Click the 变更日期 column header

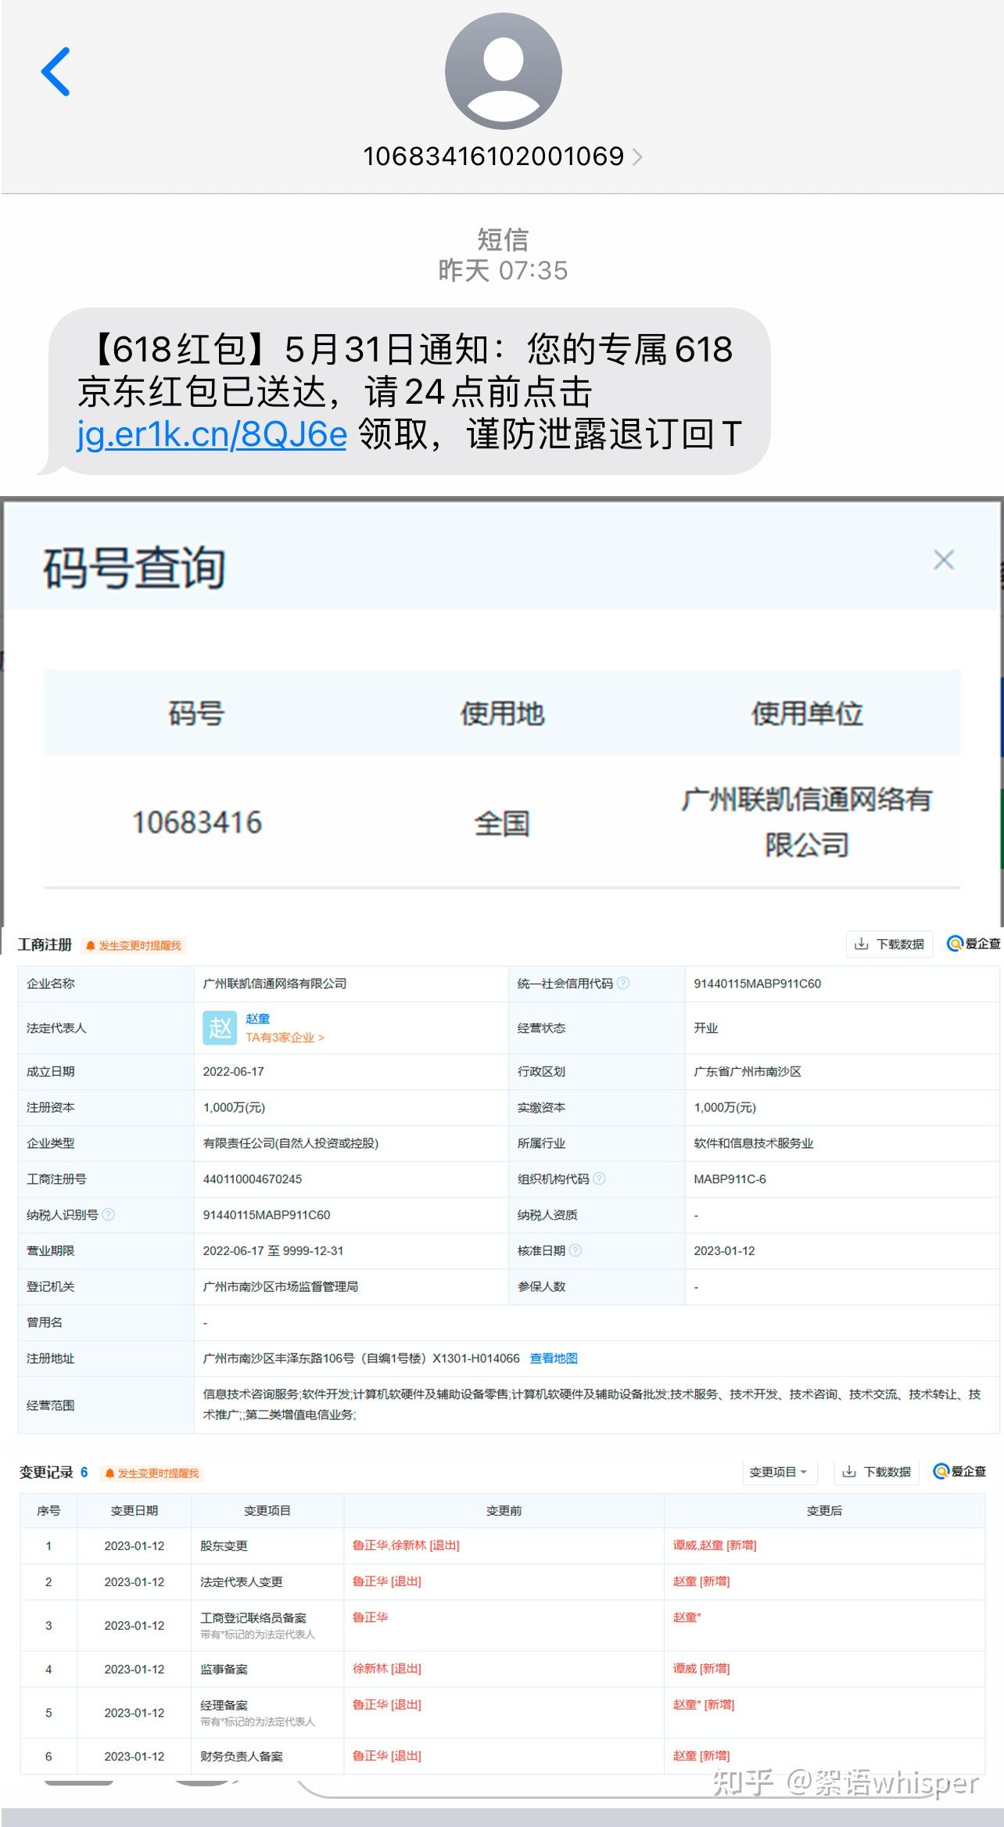[x=134, y=1510]
